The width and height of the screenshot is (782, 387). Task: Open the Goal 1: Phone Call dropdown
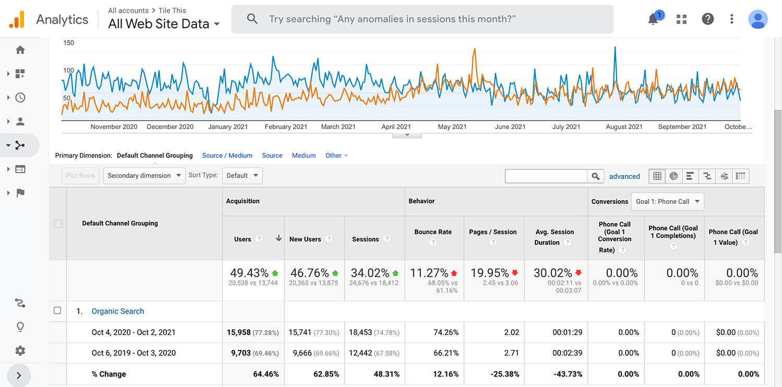point(667,202)
